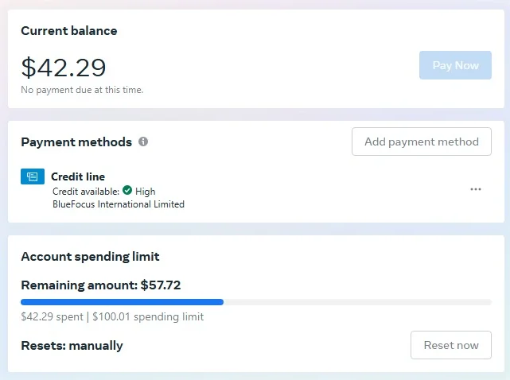Click the blue filled part of spending bar

(122, 302)
